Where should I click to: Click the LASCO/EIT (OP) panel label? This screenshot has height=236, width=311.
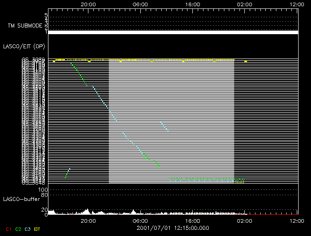pyautogui.click(x=24, y=47)
